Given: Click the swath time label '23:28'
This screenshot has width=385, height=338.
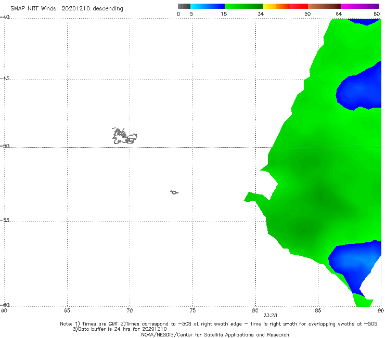Looking at the screenshot, I should pos(270,316).
